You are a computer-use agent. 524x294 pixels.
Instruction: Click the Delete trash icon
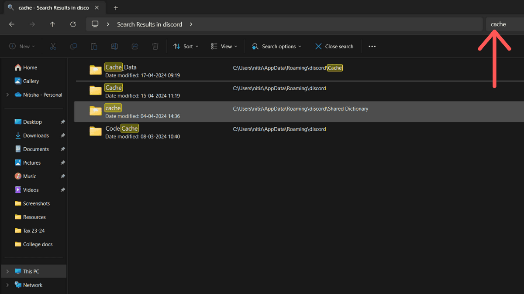155,46
